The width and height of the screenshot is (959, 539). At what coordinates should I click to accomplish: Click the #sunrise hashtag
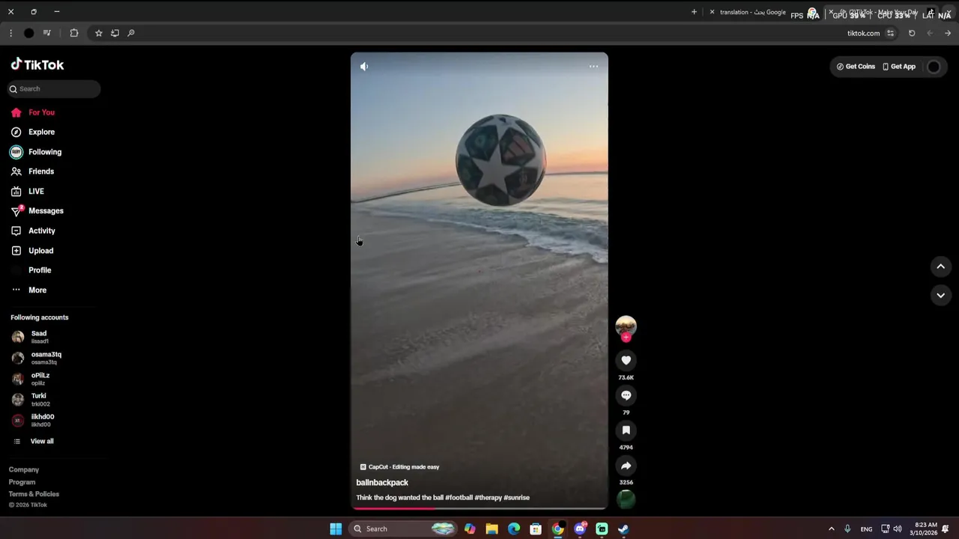click(517, 498)
